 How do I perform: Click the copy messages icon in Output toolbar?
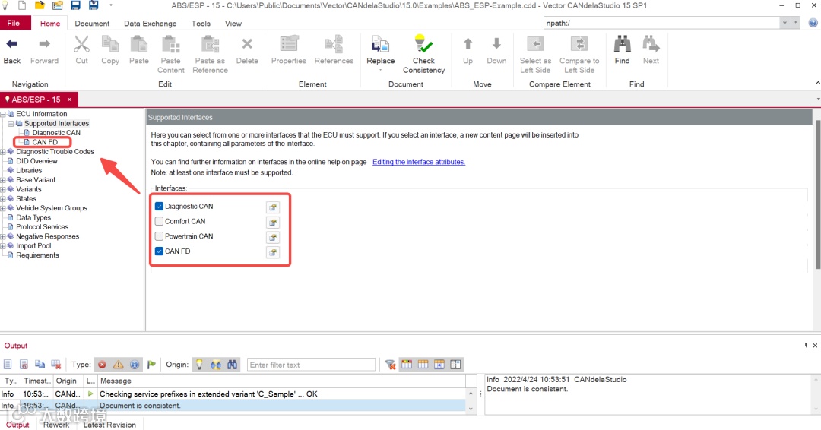pos(40,365)
